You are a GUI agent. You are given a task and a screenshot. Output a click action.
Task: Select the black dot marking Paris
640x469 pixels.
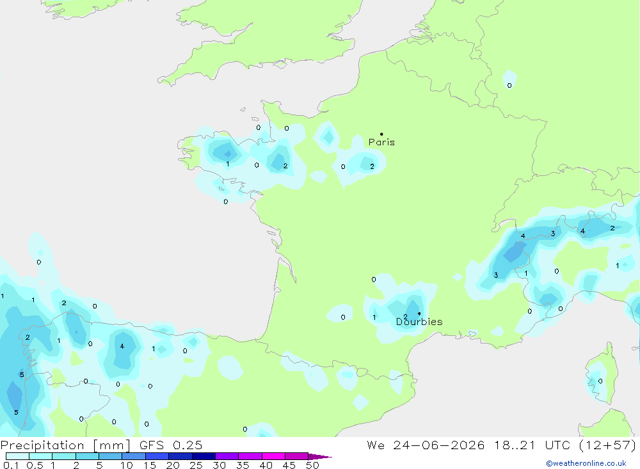[381, 134]
